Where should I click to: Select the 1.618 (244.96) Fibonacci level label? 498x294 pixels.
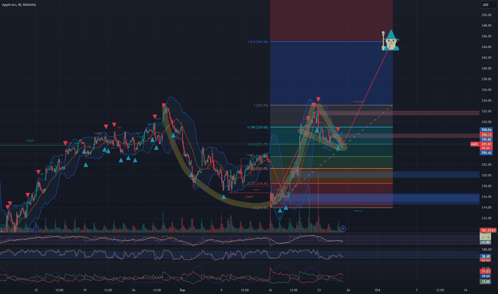click(x=258, y=42)
